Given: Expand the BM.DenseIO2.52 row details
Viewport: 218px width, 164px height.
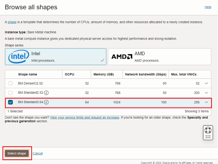Looking at the screenshot, I should 206,83.
